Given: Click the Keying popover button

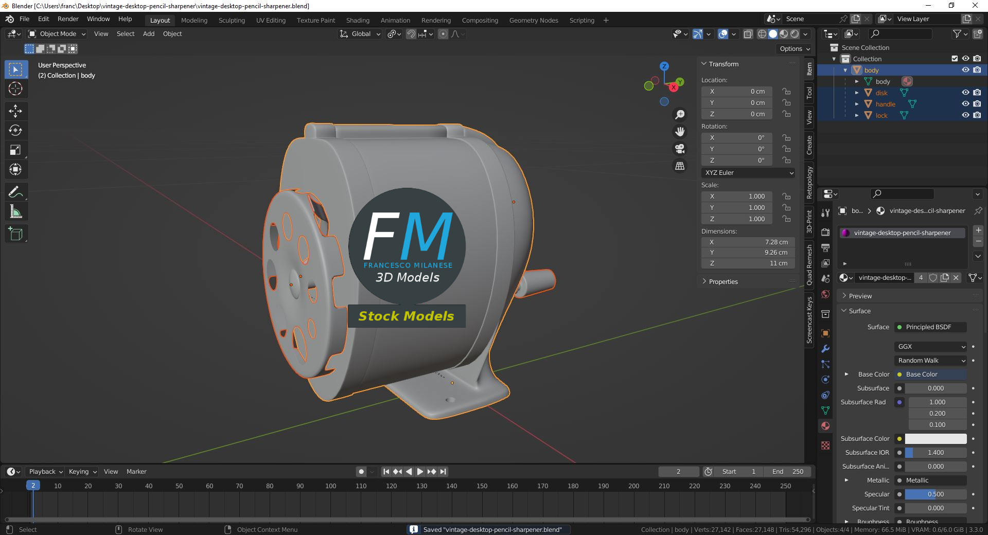Looking at the screenshot, I should click(82, 472).
